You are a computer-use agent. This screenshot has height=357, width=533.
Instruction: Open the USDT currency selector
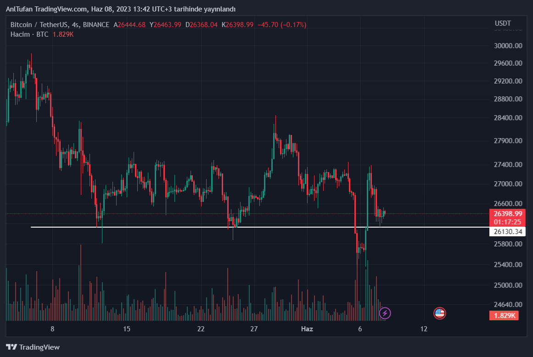(x=503, y=23)
